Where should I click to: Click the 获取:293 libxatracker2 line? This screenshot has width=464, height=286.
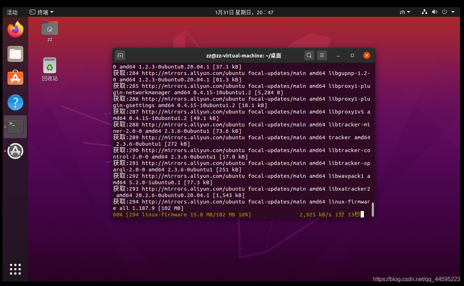pyautogui.click(x=242, y=192)
